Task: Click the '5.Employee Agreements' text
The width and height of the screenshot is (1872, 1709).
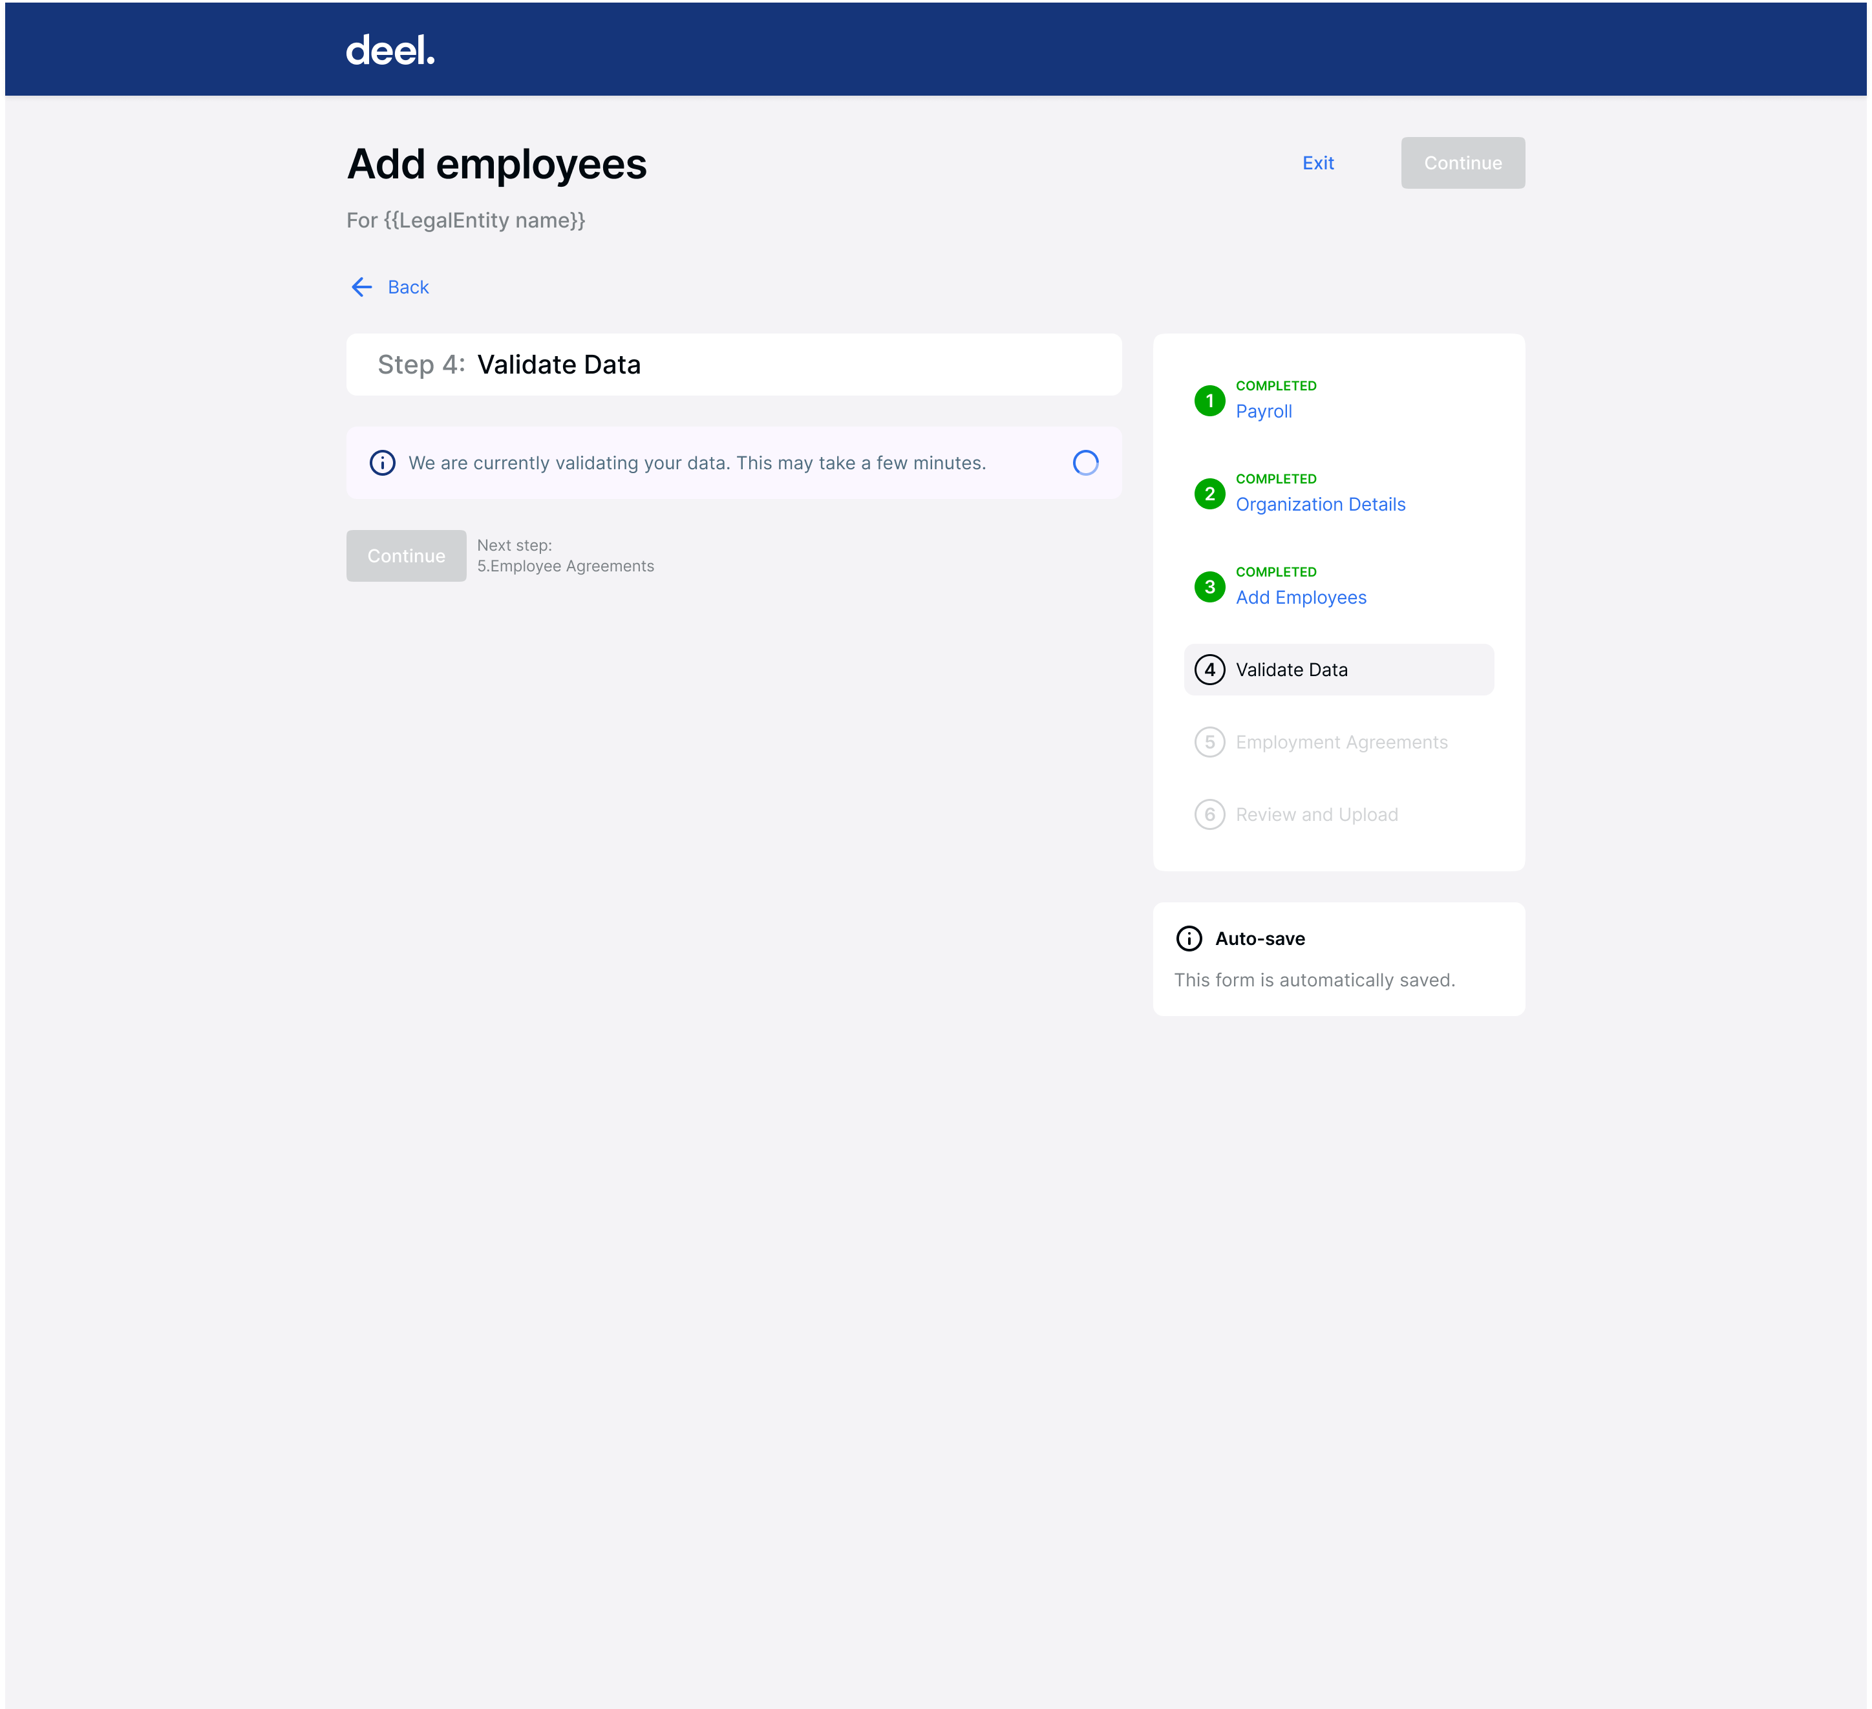Action: click(566, 566)
